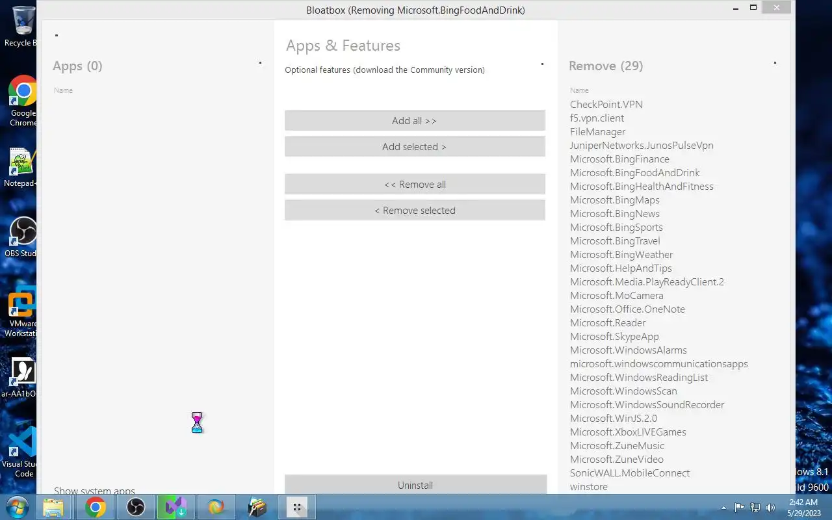Select Microsoft.SkypeApp entry

coord(614,336)
